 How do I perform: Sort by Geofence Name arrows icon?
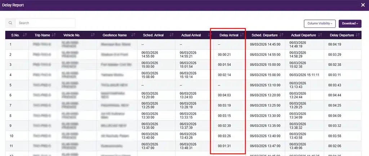[133, 35]
